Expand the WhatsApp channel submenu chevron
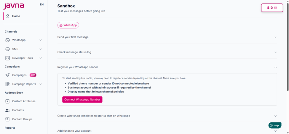Image resolution: width=289 pixels, height=134 pixels. pyautogui.click(x=41, y=40)
